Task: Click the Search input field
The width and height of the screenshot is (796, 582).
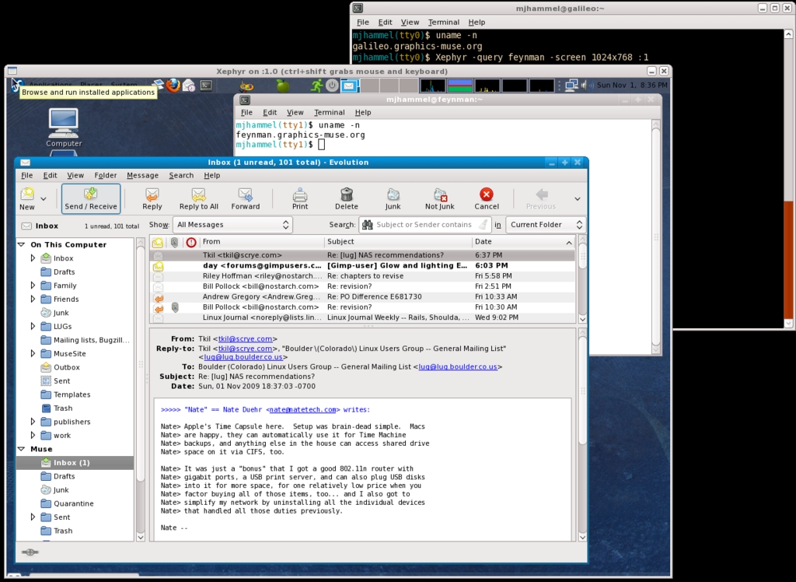Action: 424,225
